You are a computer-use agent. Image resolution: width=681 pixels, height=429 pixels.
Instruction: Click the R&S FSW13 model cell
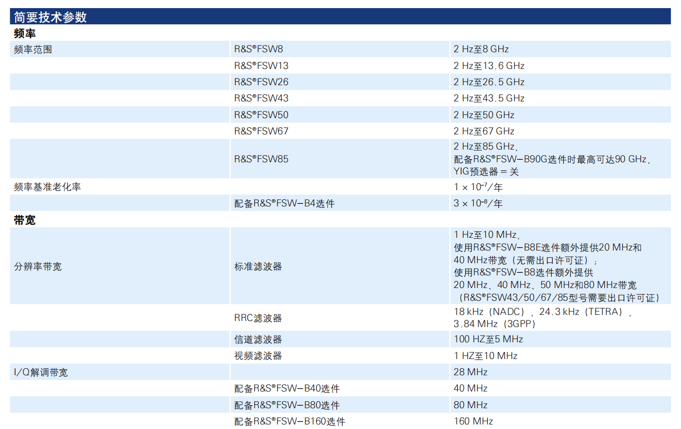(261, 66)
